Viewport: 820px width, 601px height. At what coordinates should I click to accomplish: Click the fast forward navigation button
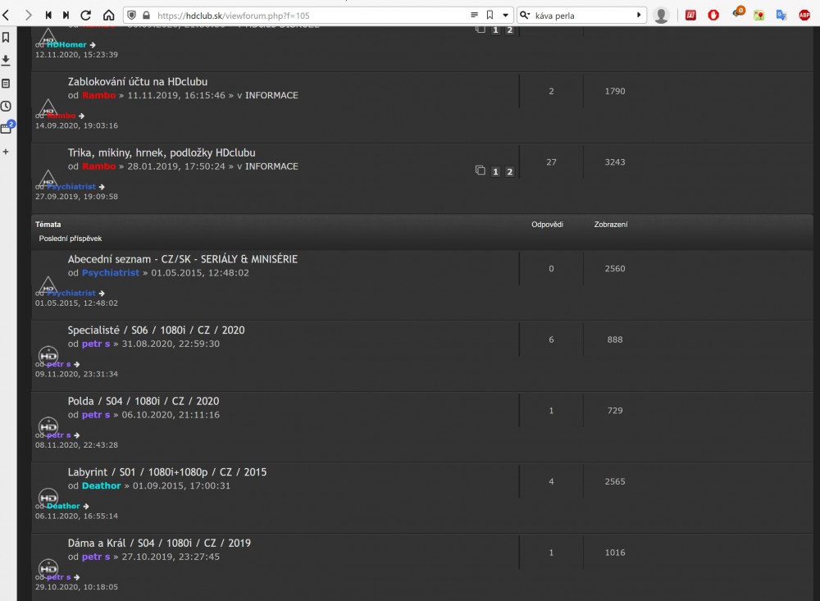(66, 16)
